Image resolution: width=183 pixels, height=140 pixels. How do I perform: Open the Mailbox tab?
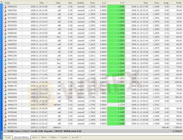tap(54, 138)
